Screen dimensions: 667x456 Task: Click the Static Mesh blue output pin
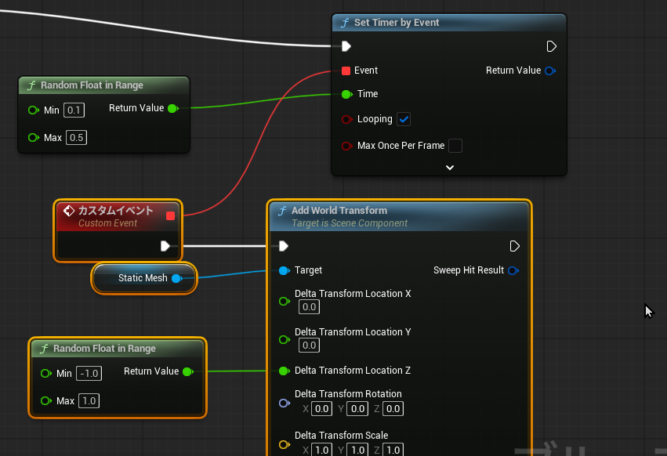(176, 278)
